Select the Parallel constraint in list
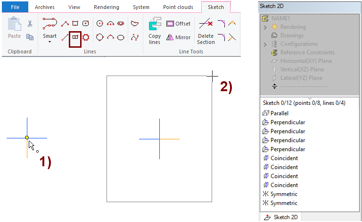Viewport: 362px width, 222px height. click(x=279, y=113)
